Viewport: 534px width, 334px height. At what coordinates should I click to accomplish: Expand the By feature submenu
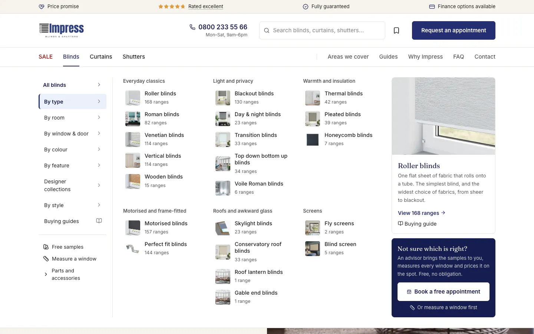pyautogui.click(x=73, y=166)
